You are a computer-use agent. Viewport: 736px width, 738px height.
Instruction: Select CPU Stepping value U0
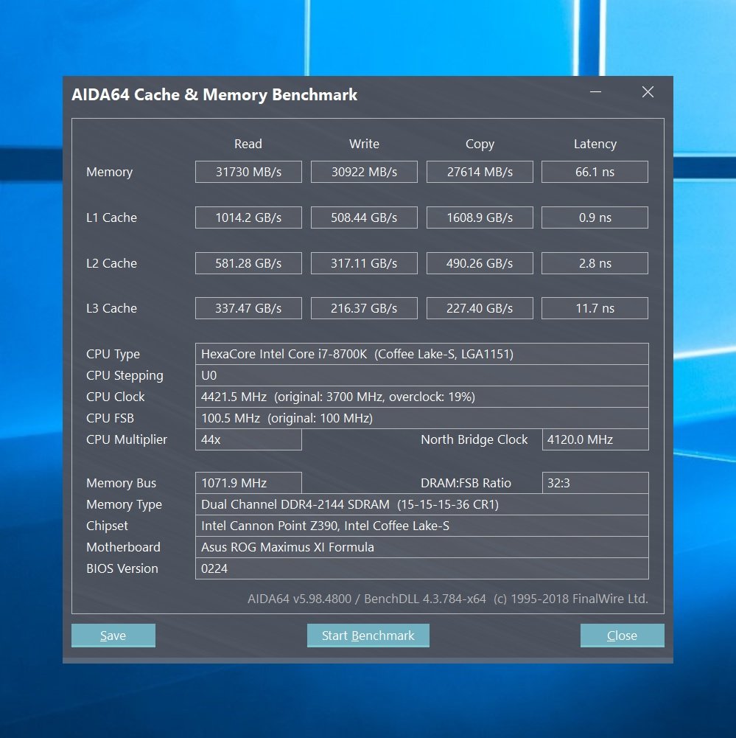[422, 375]
